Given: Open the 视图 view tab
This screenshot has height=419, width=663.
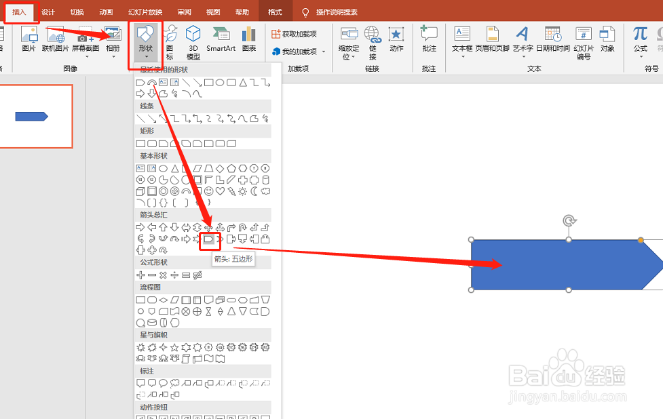Looking at the screenshot, I should (x=213, y=12).
